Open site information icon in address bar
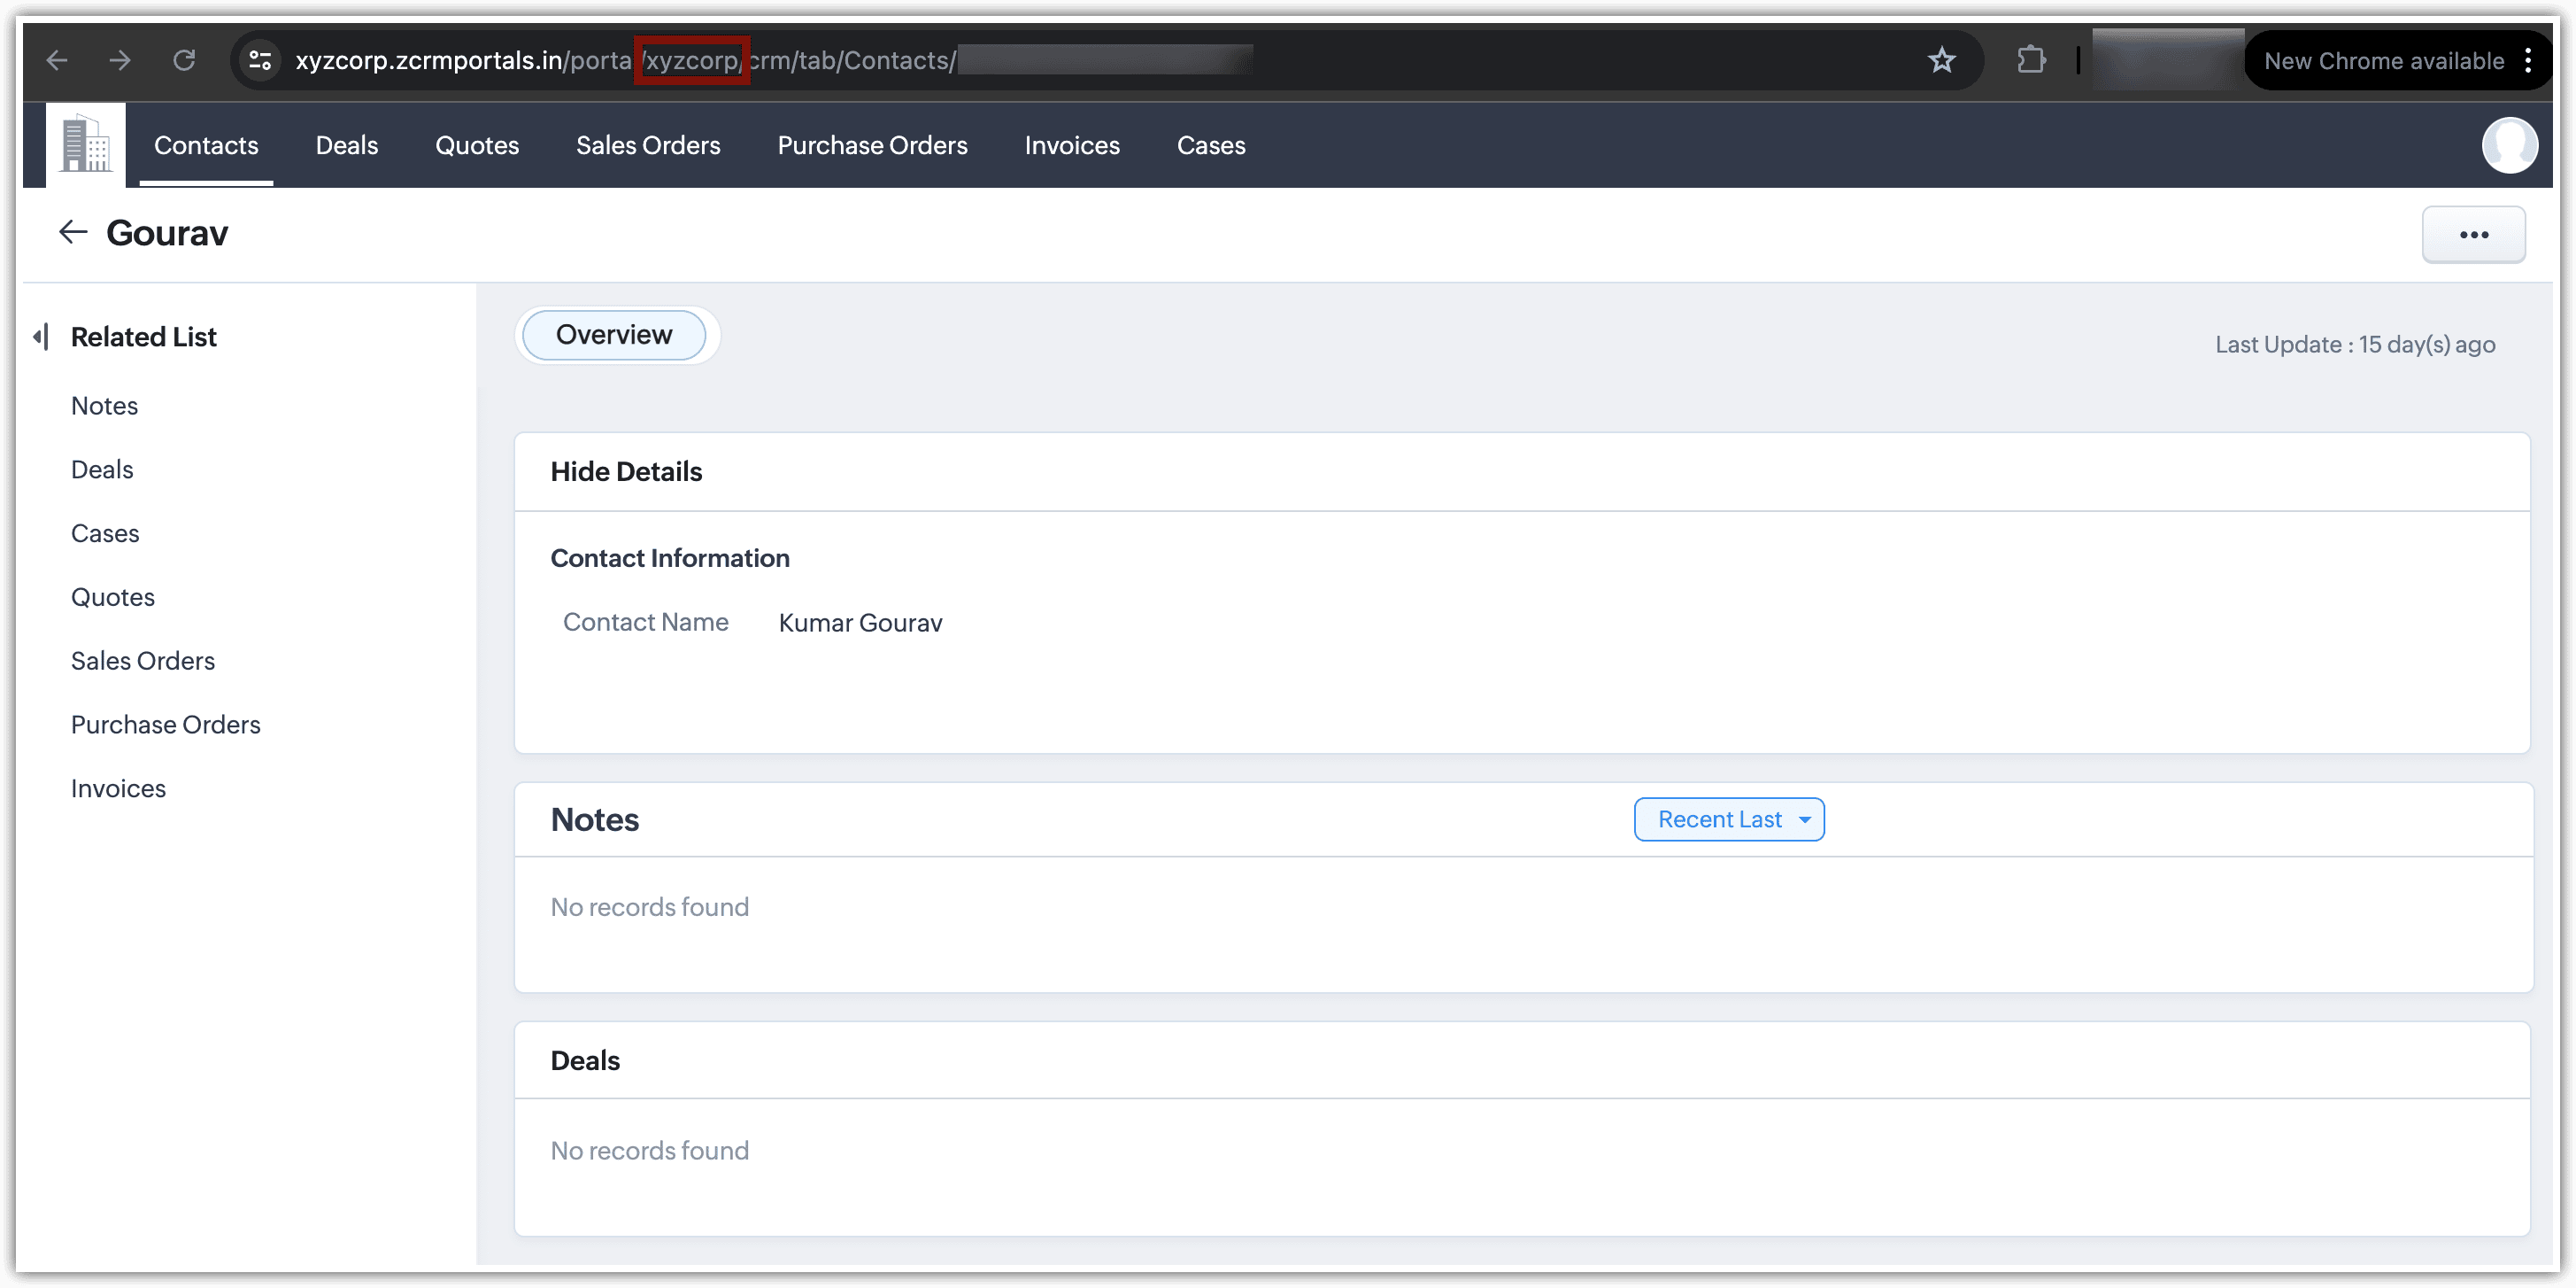Image resolution: width=2576 pixels, height=1288 pixels. [260, 60]
